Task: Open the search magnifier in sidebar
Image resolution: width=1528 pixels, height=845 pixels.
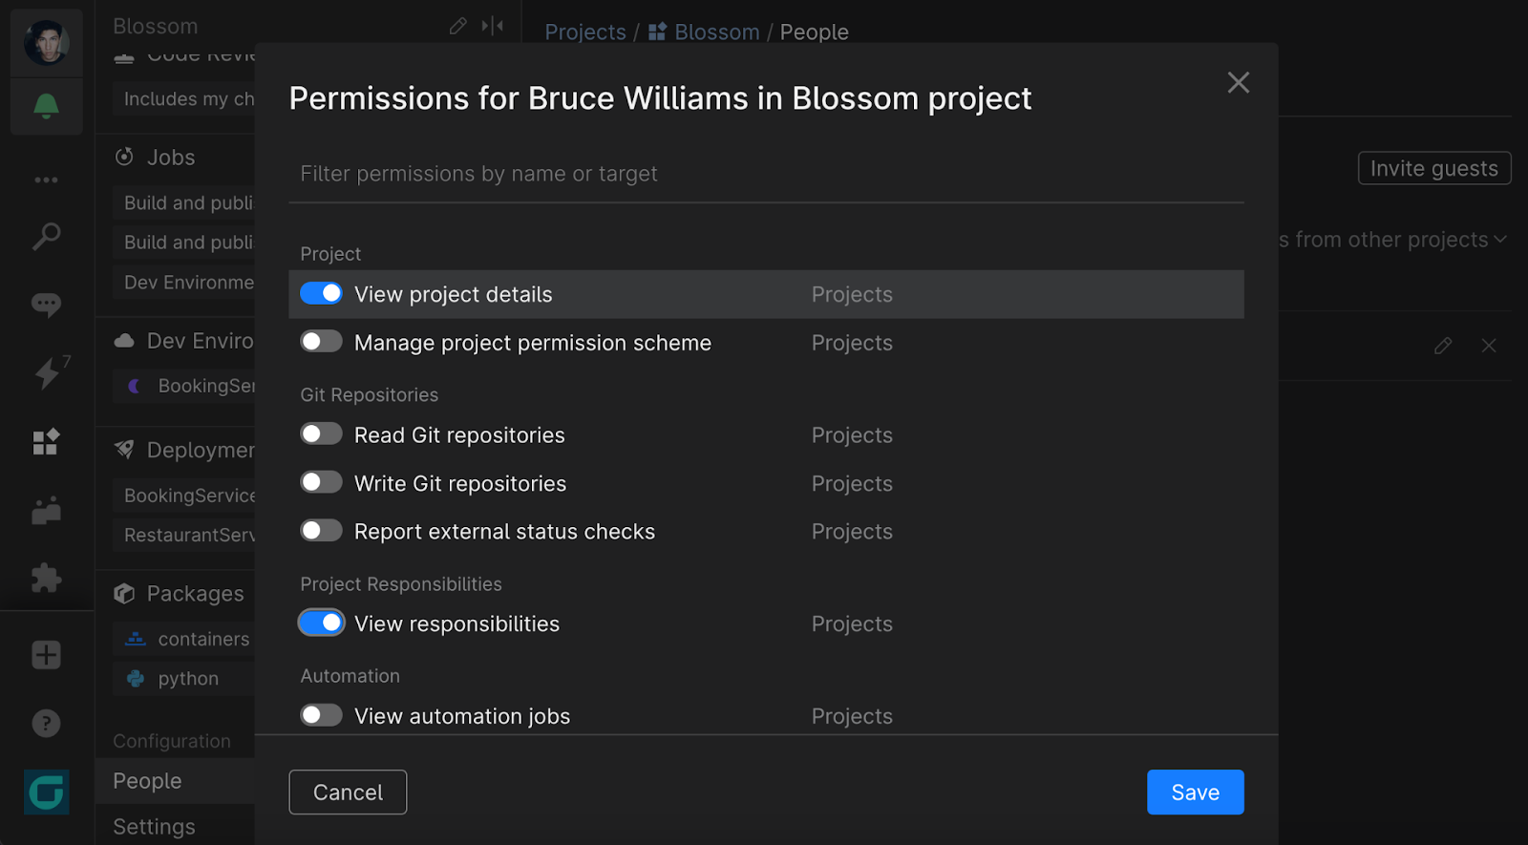Action: [x=46, y=236]
